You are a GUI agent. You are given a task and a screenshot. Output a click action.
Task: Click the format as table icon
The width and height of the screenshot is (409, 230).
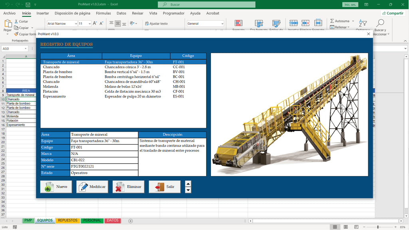click(x=259, y=23)
